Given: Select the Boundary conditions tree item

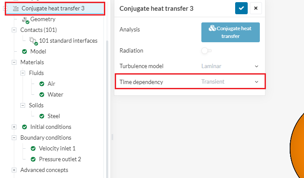Looking at the screenshot, I should click(x=45, y=137).
